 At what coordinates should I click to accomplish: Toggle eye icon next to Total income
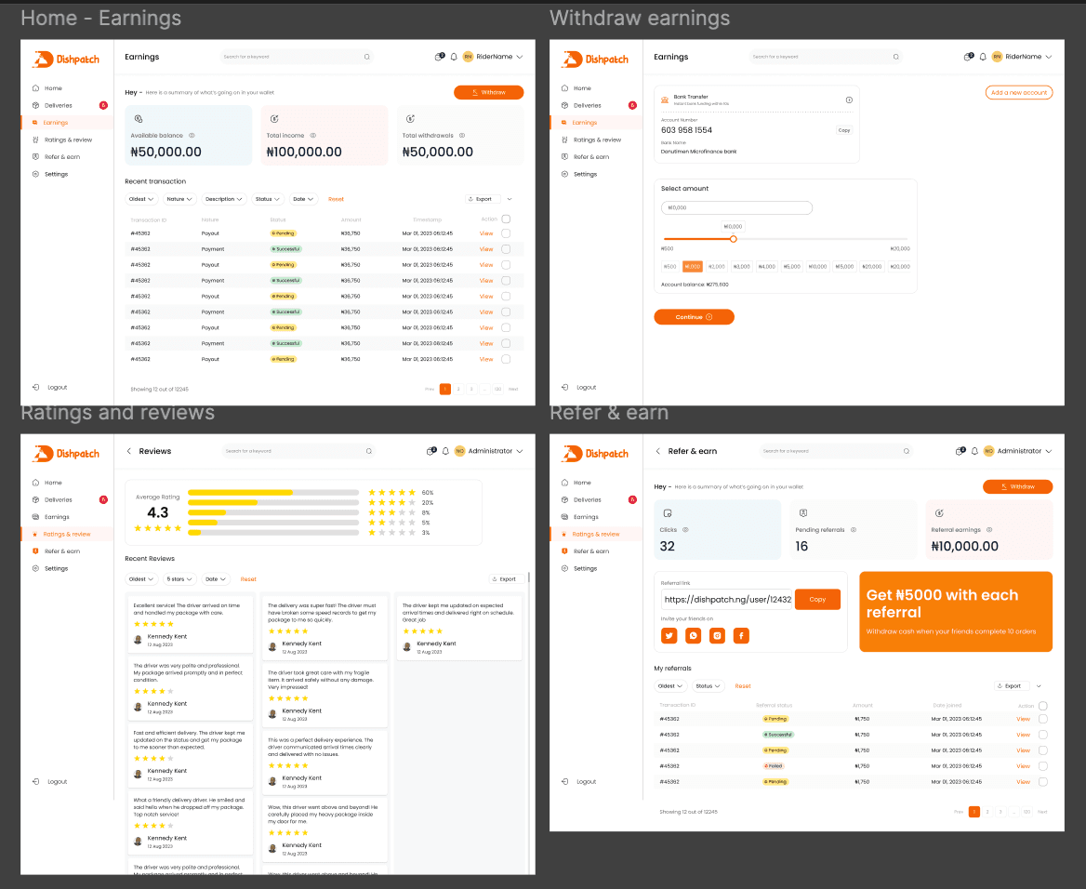[x=313, y=135]
